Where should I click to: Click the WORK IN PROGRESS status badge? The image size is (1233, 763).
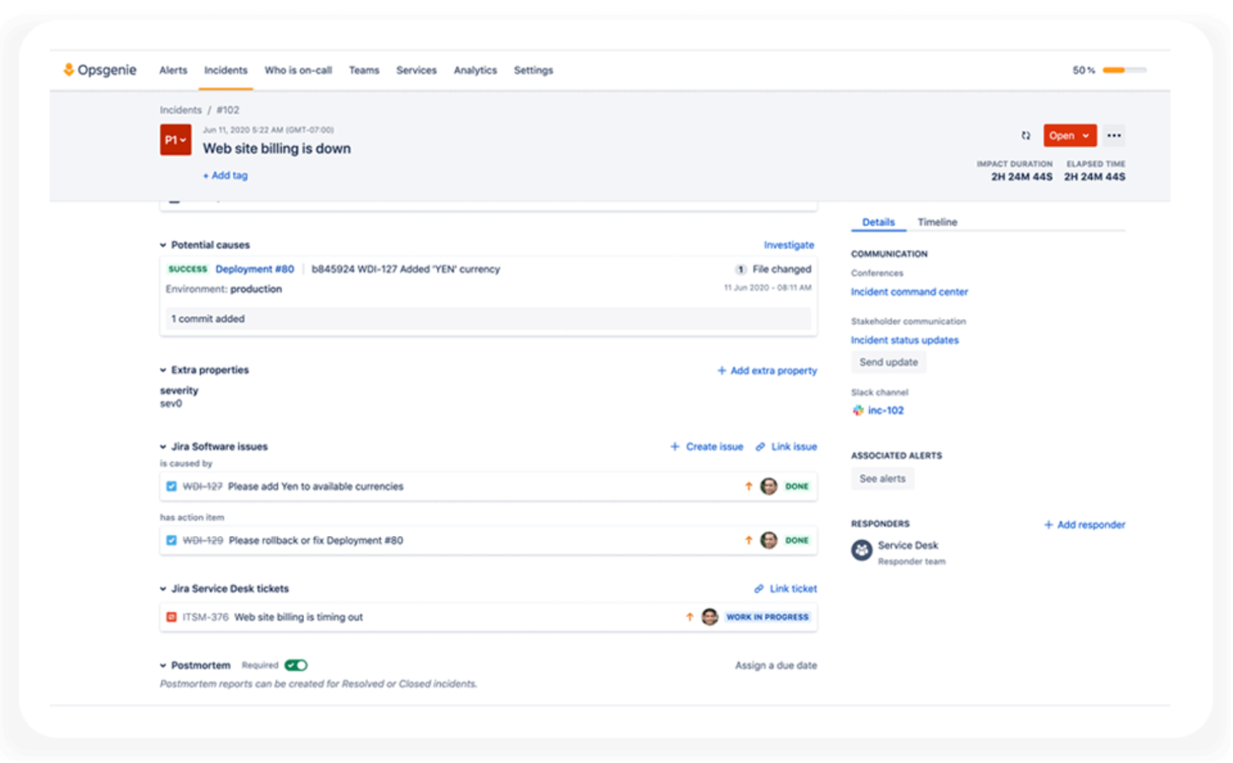tap(768, 618)
